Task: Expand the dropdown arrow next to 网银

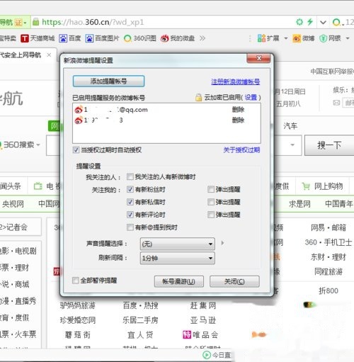Action: (348, 38)
